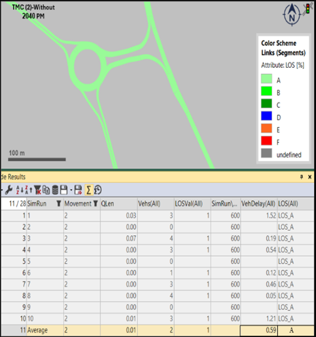Image resolution: width=316 pixels, height=337 pixels.
Task: Open the dropdown arrow beside save icon
Action: [x=71, y=190]
